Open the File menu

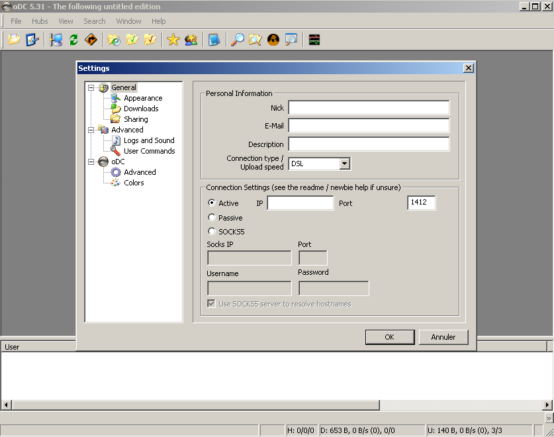click(16, 21)
